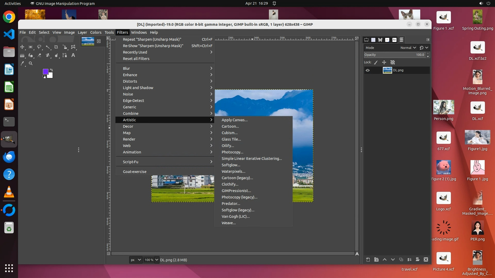Add a mask to the layer
The height and width of the screenshot is (278, 495).
tap(417, 260)
